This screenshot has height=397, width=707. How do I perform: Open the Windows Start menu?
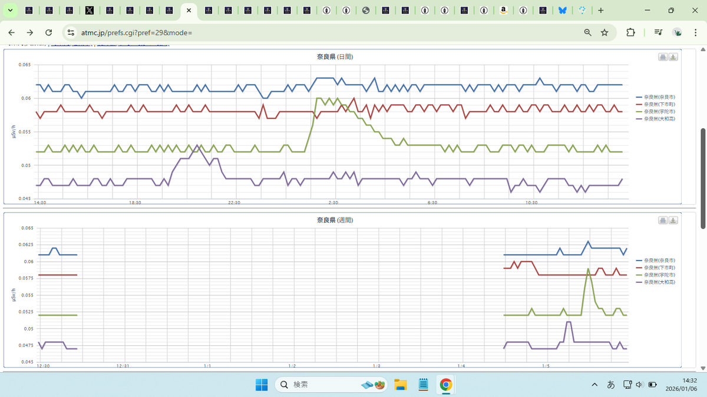tap(262, 385)
